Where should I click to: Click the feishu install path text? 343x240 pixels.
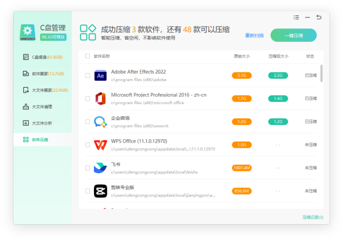click(x=155, y=172)
